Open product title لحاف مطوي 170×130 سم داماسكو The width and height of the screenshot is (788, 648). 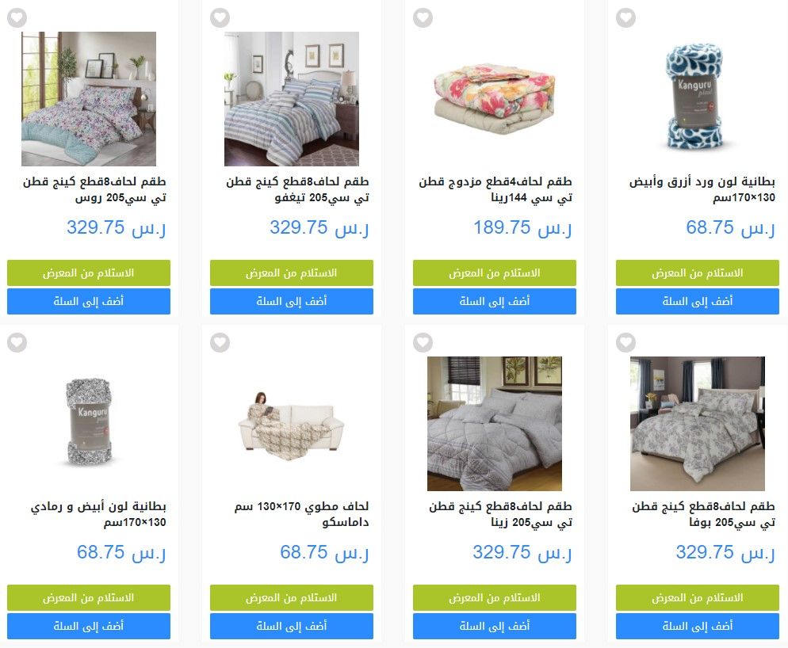[301, 514]
